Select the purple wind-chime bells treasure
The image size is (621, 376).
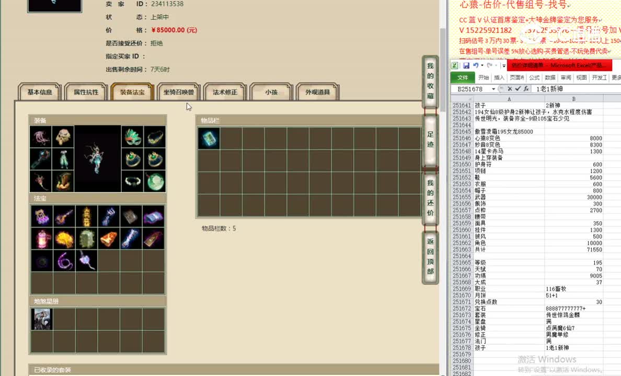click(x=42, y=216)
